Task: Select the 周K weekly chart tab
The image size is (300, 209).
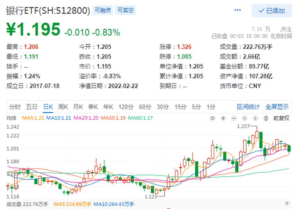Action: [x=63, y=107]
